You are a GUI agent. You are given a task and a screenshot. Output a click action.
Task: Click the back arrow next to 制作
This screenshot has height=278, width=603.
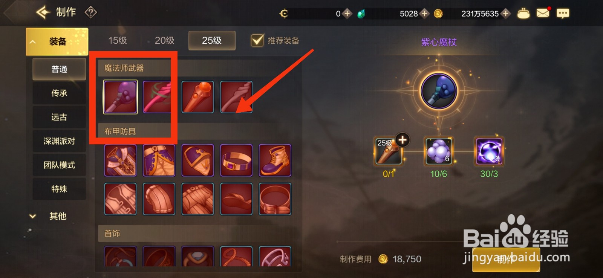point(43,12)
